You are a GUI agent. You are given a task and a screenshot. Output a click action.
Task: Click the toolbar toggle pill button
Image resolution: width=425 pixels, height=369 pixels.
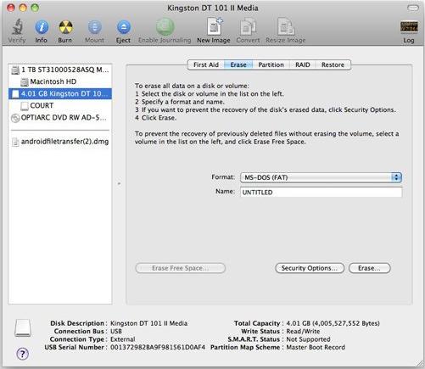[x=413, y=8]
